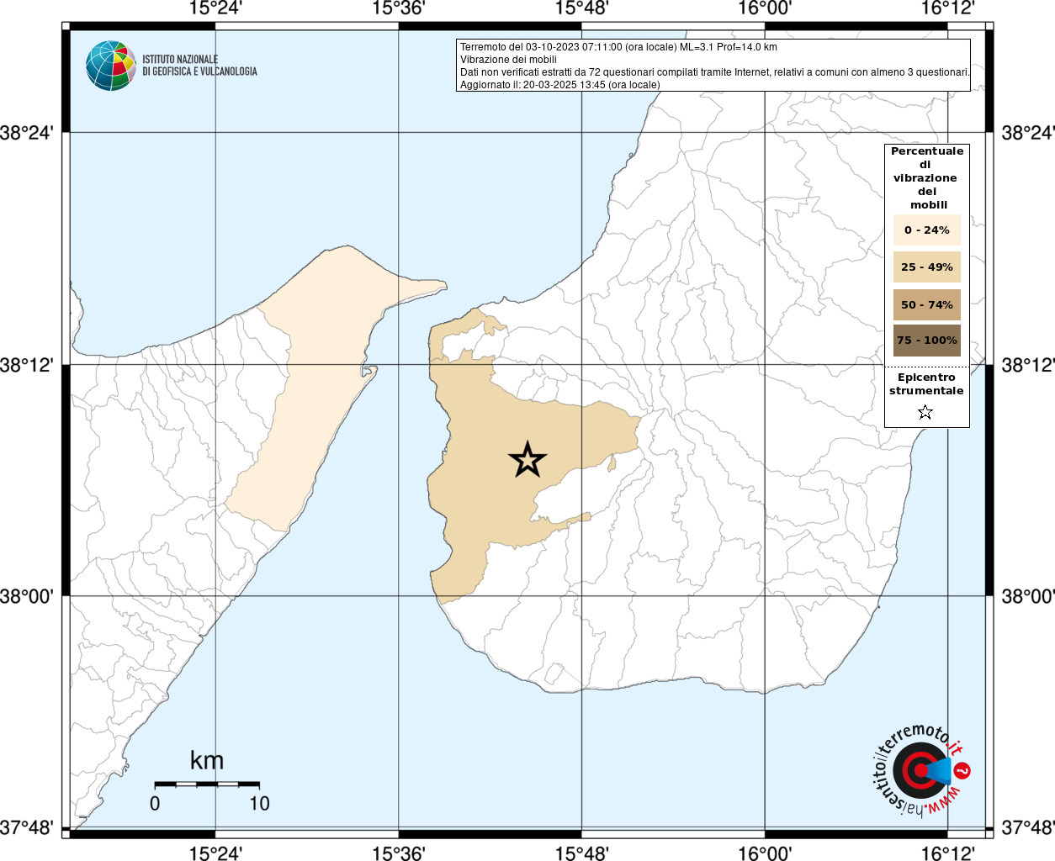1055x861 pixels.
Task: Click the left axis label 38°00'
Action: [x=28, y=596]
